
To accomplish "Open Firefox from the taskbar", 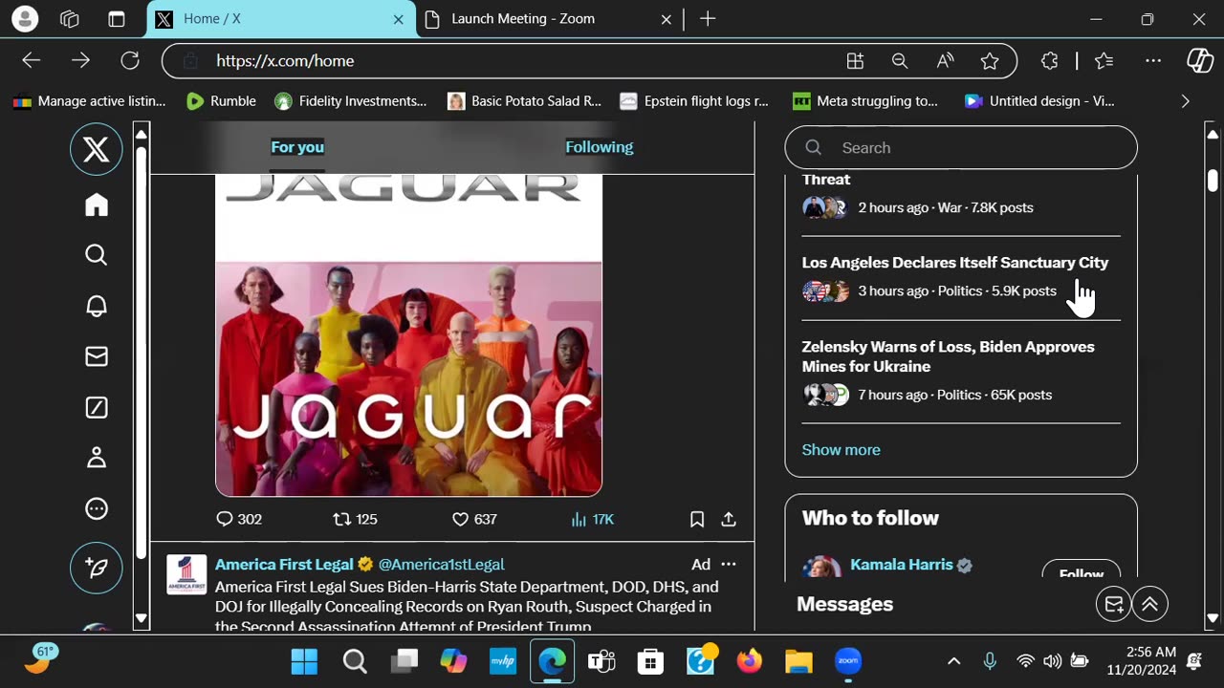I will point(750,661).
